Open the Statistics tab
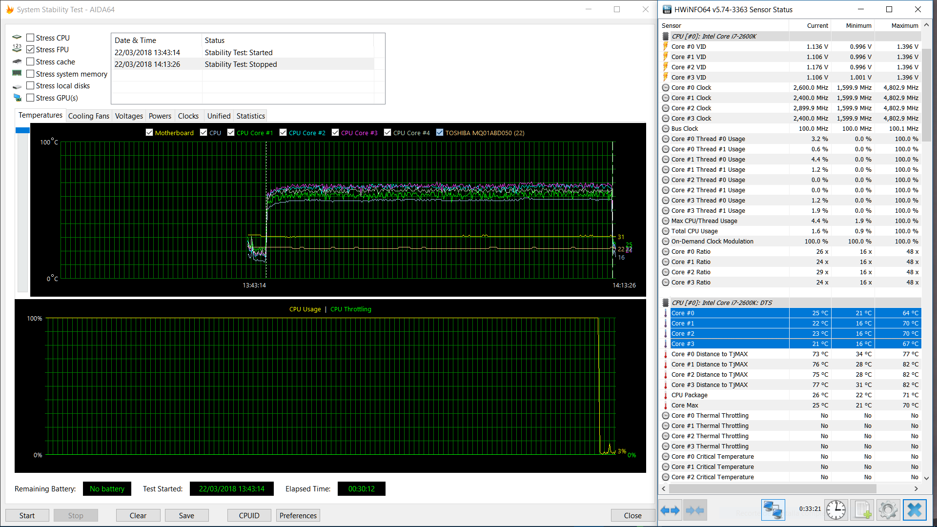Image resolution: width=937 pixels, height=527 pixels. tap(250, 116)
